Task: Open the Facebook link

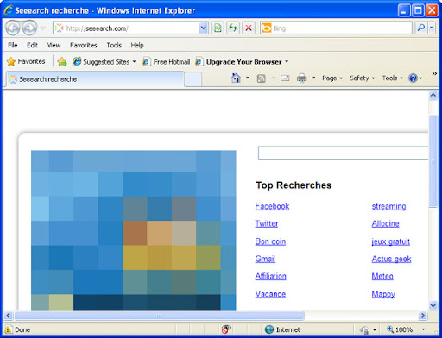Action: 272,206
